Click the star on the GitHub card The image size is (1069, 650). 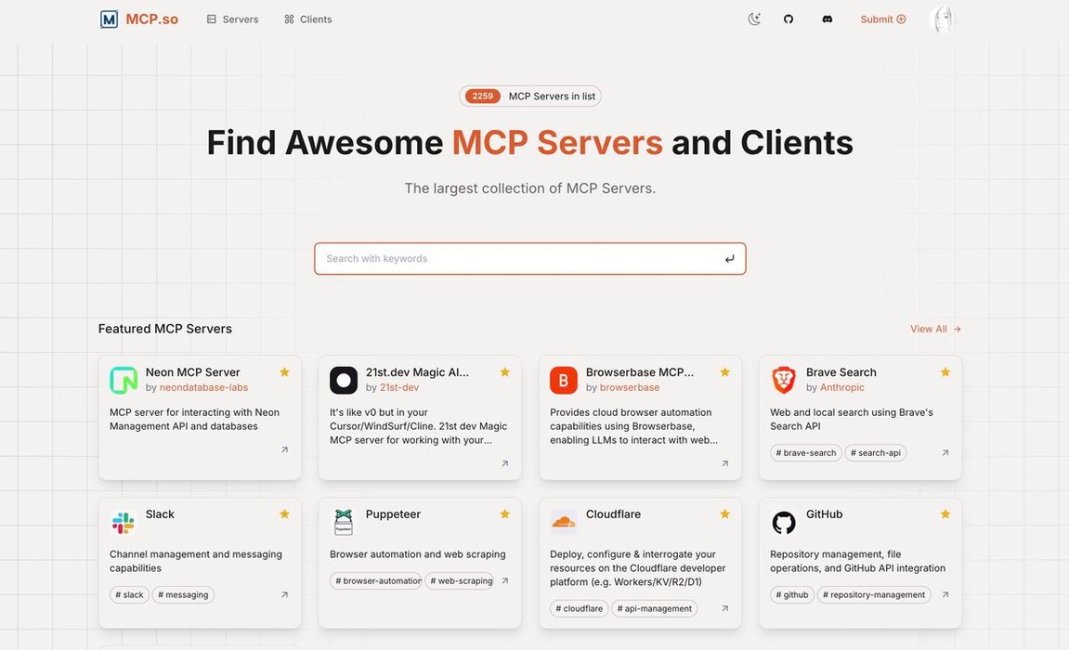coord(945,514)
